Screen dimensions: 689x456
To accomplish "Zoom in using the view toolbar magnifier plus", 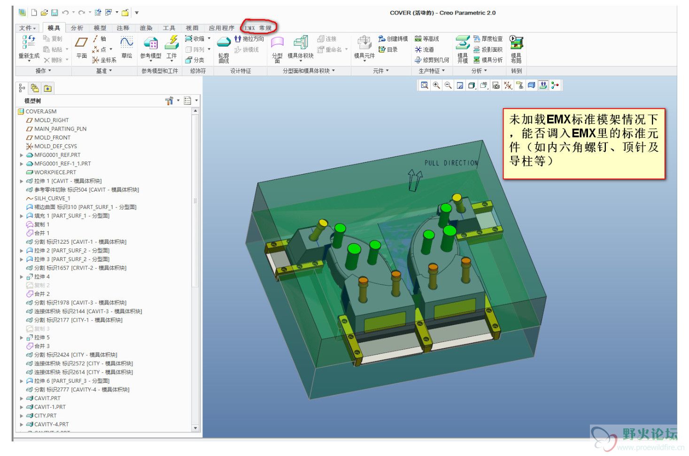I will (436, 85).
